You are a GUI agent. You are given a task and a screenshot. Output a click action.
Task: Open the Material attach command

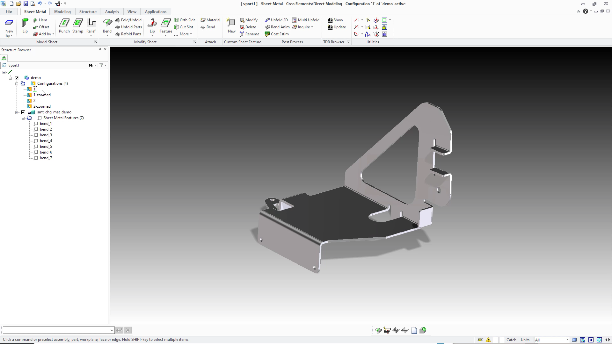(x=210, y=20)
